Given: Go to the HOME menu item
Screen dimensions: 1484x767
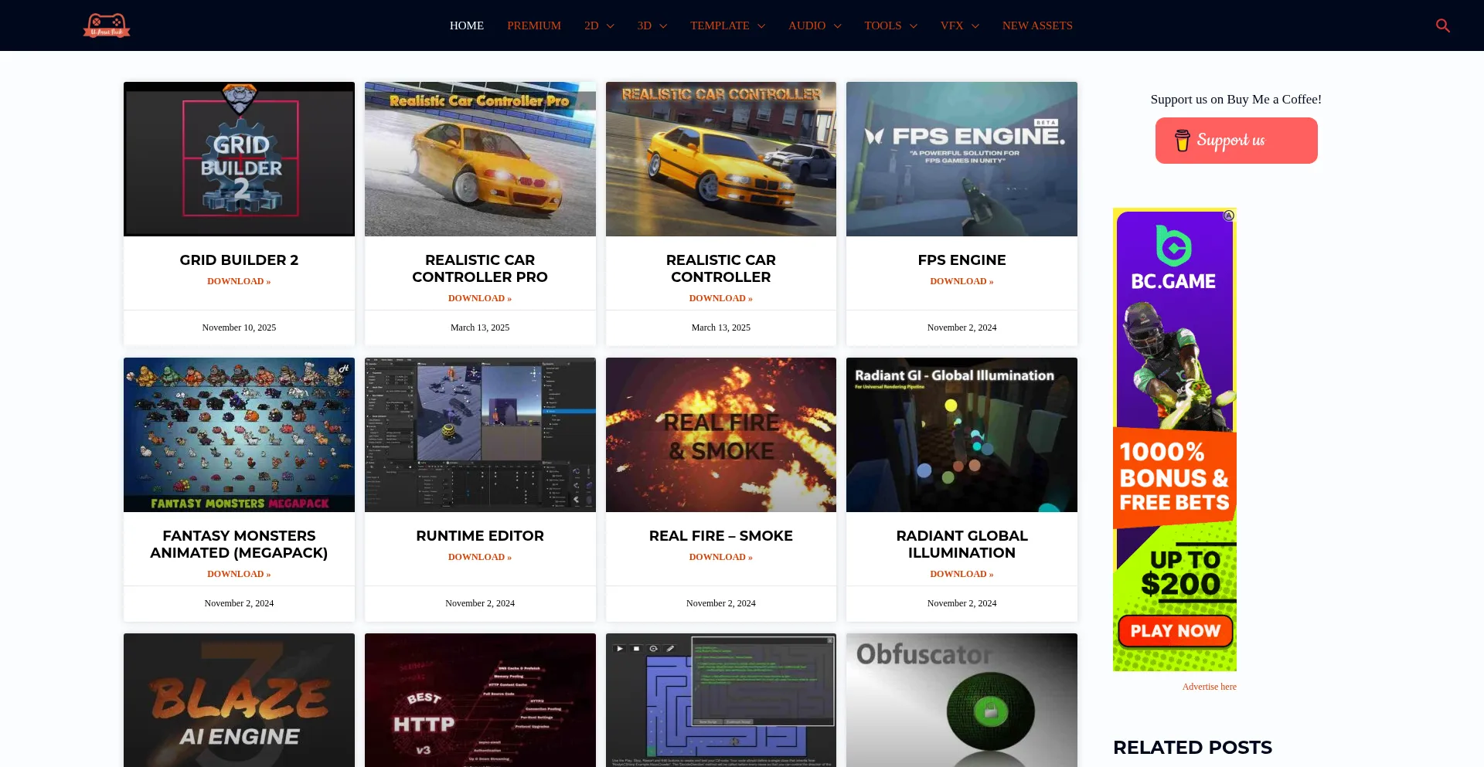Looking at the screenshot, I should (x=467, y=25).
